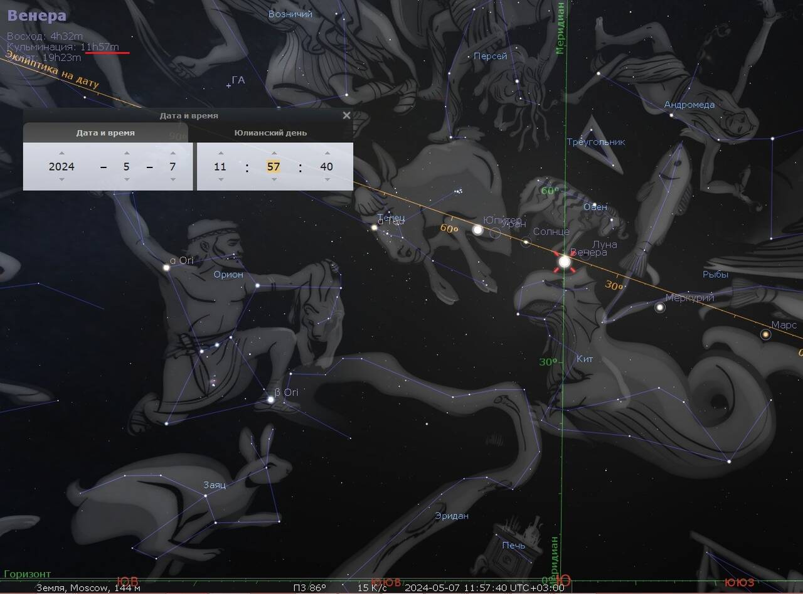Click the Венера heading in info panel
Viewport: 803px width, 594px height.
tap(36, 16)
